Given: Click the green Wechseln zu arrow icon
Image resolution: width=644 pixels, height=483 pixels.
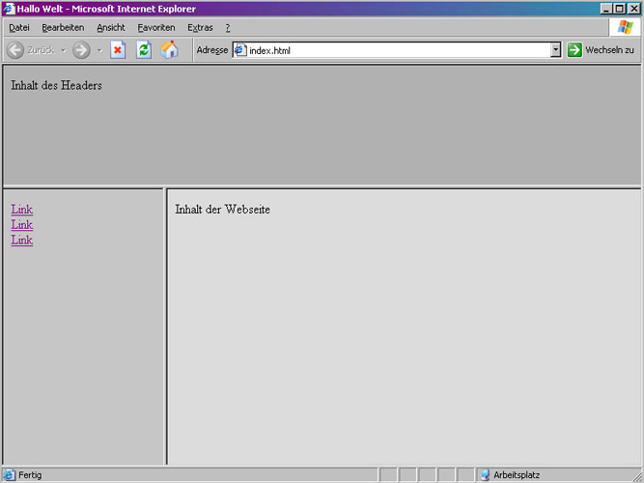Looking at the screenshot, I should coord(574,50).
